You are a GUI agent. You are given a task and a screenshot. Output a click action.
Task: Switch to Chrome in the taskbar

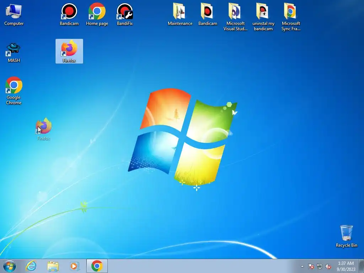(97, 266)
